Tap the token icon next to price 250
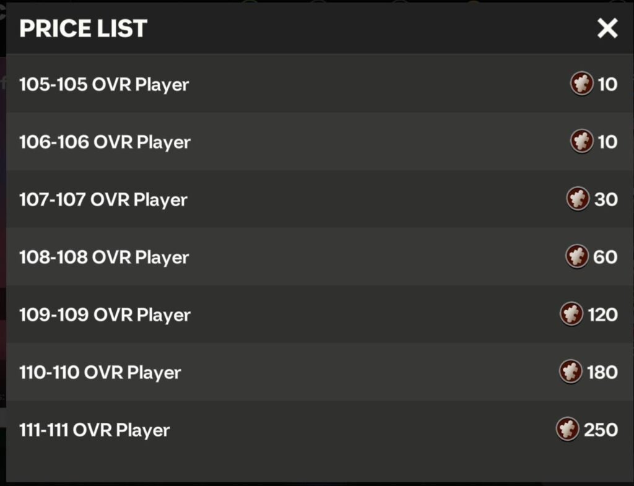The width and height of the screenshot is (634, 486). [x=567, y=430]
